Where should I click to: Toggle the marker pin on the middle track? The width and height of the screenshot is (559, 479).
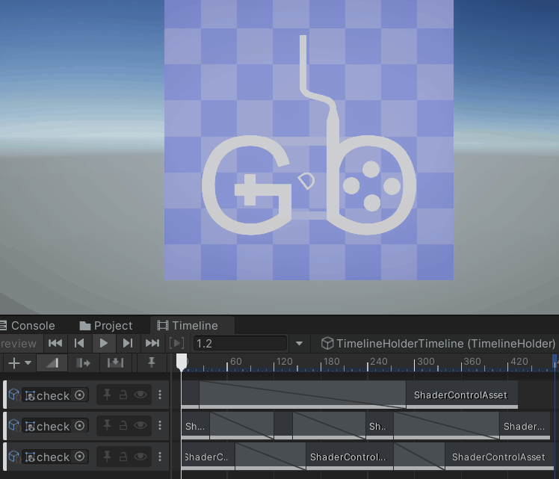pos(107,425)
